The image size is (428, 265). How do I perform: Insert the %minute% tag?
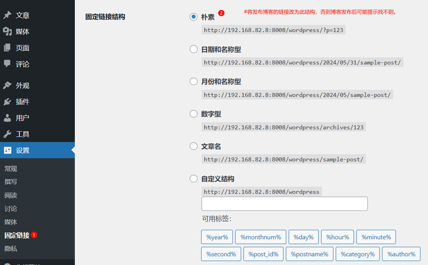[x=376, y=237]
